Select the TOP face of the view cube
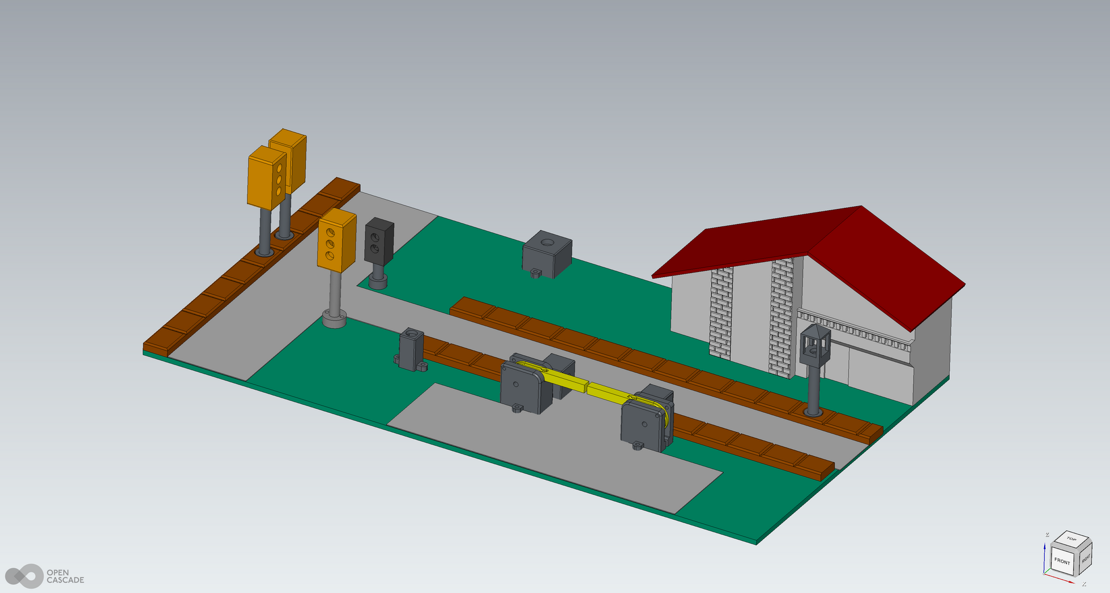Screen dimensions: 1110x593 pyautogui.click(x=1071, y=539)
